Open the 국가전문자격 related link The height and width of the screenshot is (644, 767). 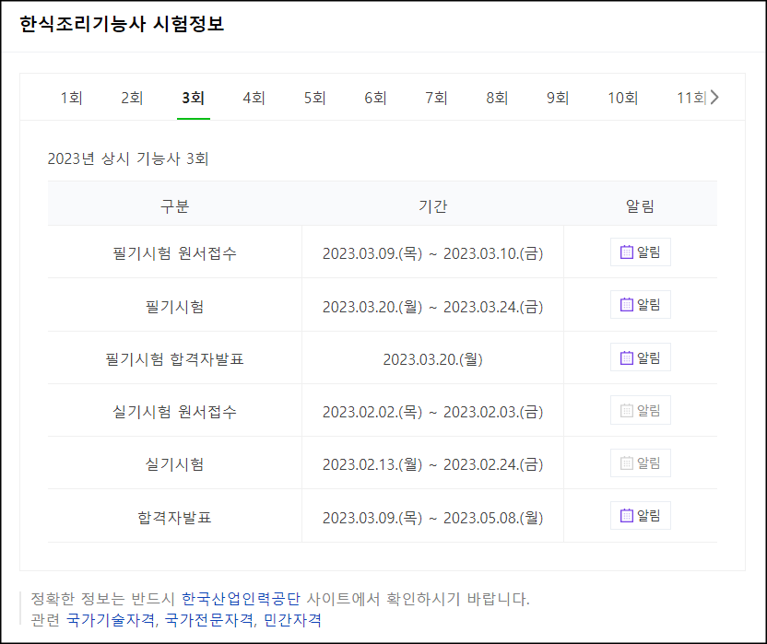(x=209, y=620)
